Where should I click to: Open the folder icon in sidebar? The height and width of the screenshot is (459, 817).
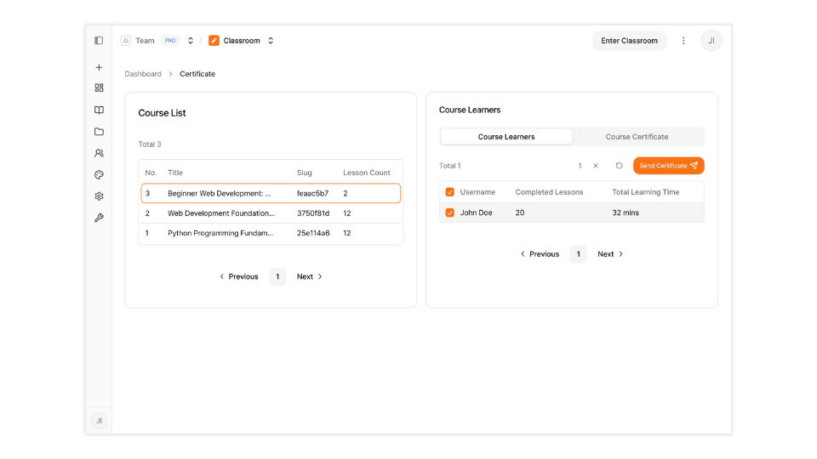99,132
